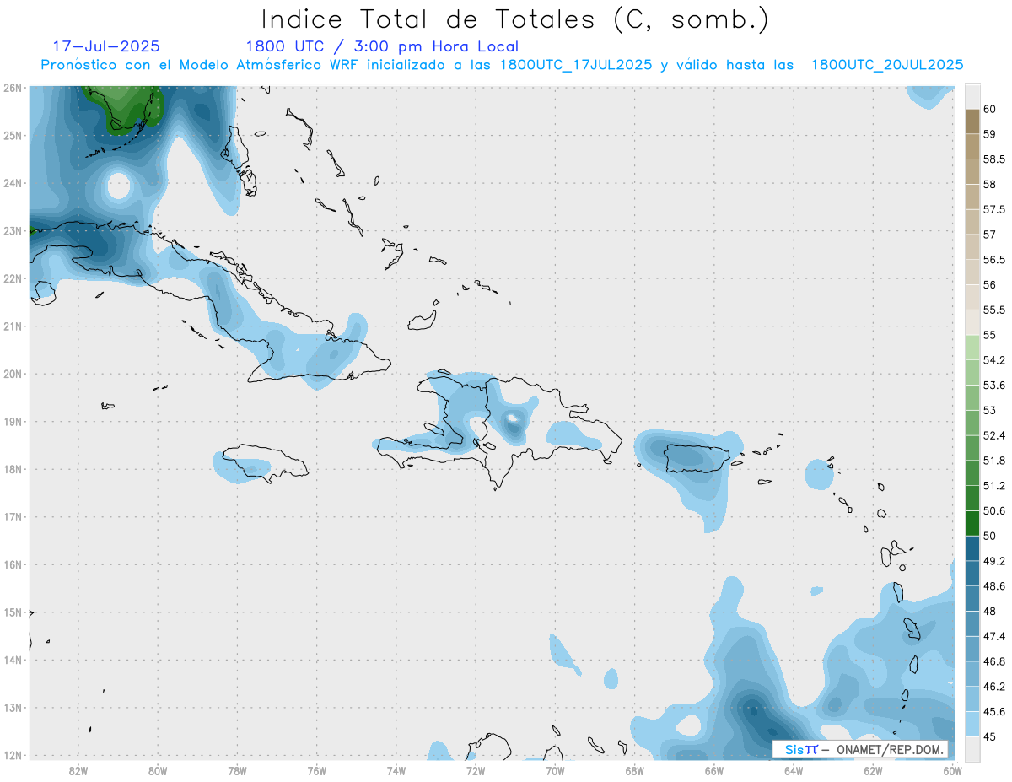Click the colorbar label "49.2"
The height and width of the screenshot is (782, 1012).
tap(994, 561)
